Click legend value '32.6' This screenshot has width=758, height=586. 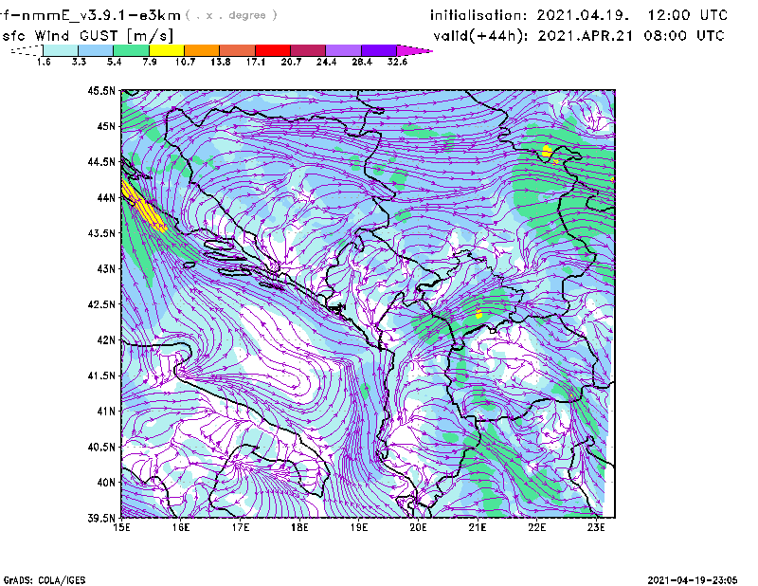coord(397,62)
